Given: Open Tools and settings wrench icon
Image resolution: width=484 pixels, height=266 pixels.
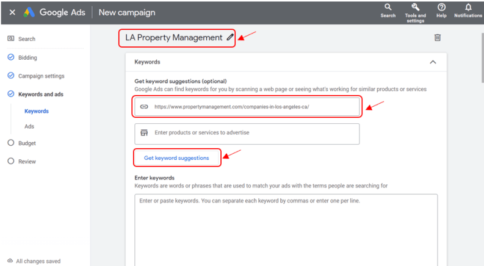Looking at the screenshot, I should pyautogui.click(x=415, y=7).
